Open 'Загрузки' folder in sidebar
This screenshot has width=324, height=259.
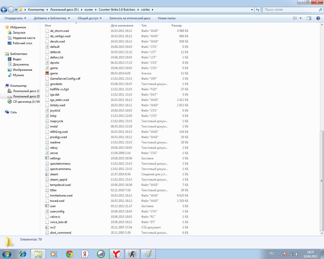[19, 33]
